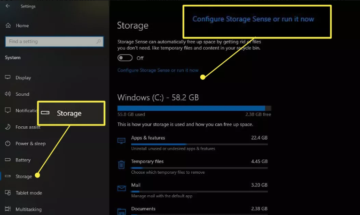Image resolution: width=360 pixels, height=215 pixels.
Task: Open Multitasking settings
Action: [29, 209]
